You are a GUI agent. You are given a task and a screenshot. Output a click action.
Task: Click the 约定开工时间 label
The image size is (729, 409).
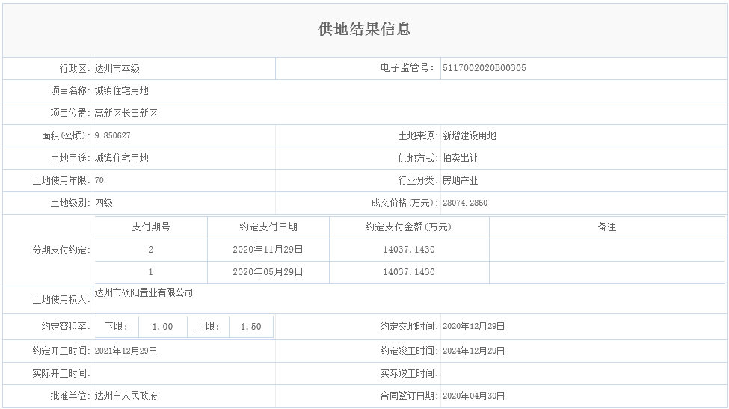[x=61, y=351]
